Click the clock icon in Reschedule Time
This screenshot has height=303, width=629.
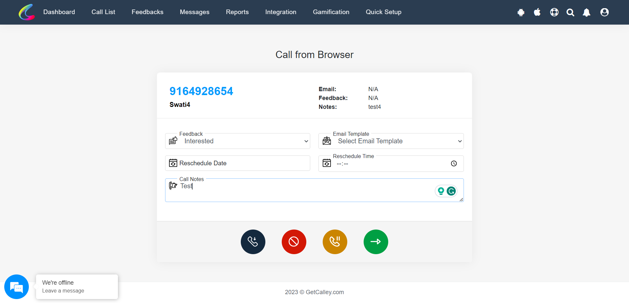(454, 163)
